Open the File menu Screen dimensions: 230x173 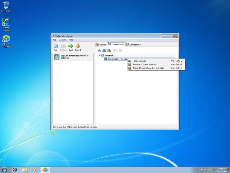coord(55,40)
